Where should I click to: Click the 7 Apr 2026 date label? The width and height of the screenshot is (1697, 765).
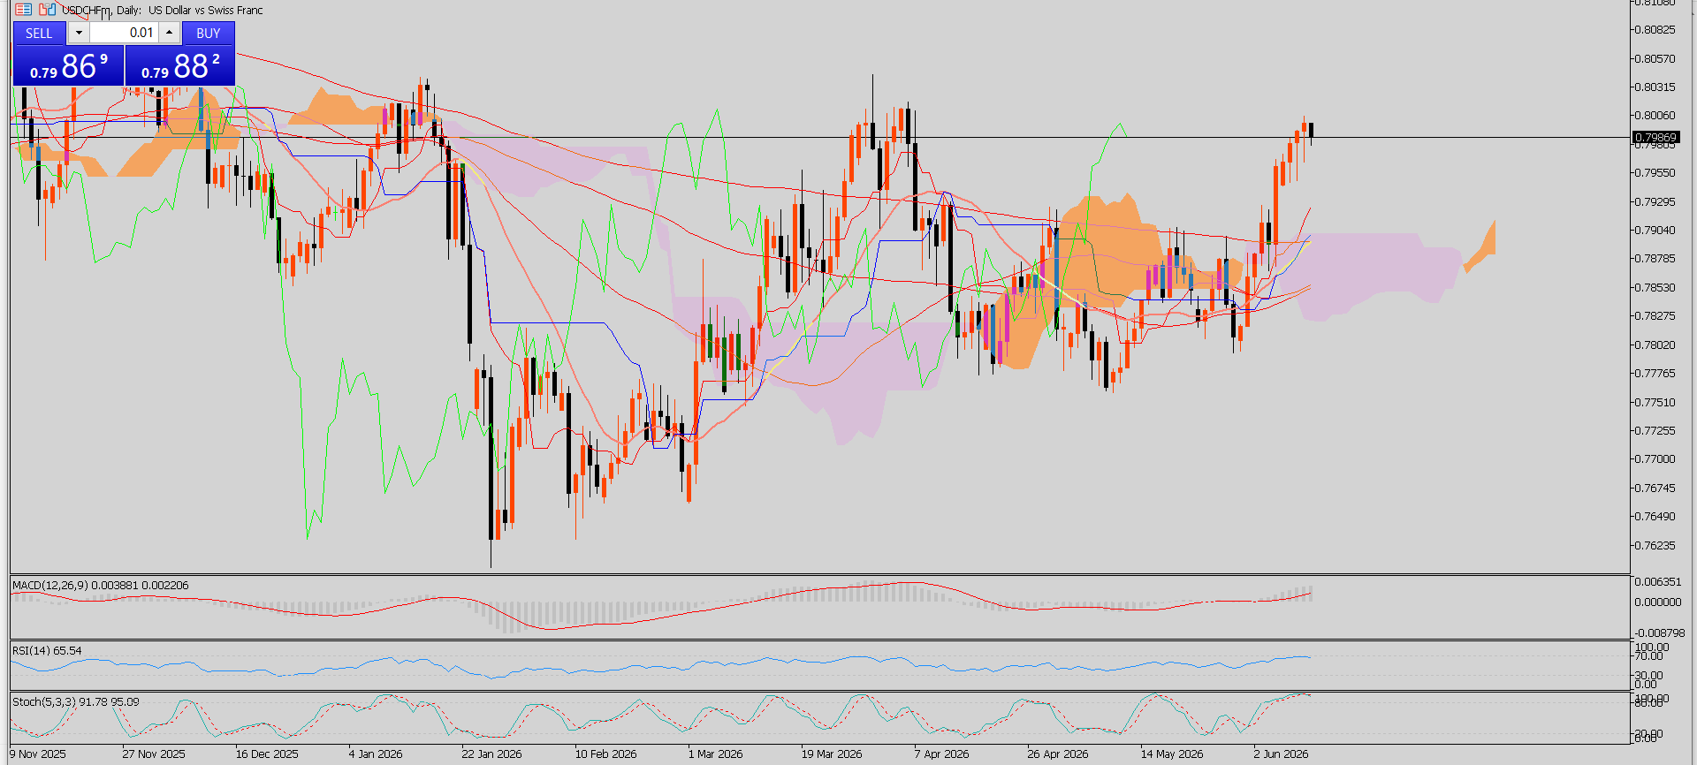[941, 754]
